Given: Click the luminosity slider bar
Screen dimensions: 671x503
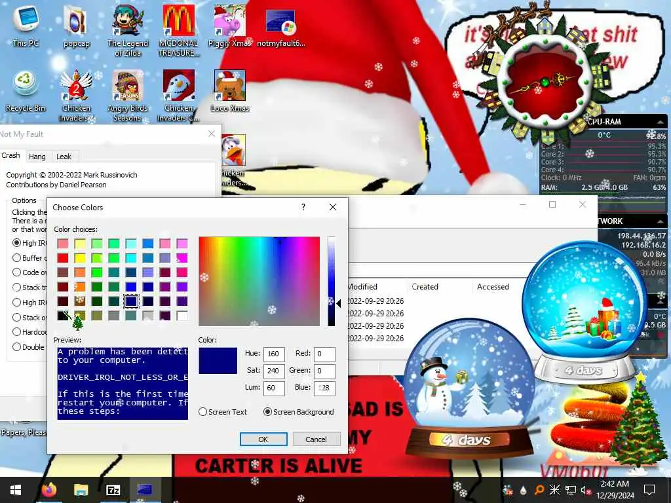Looking at the screenshot, I should coord(331,282).
